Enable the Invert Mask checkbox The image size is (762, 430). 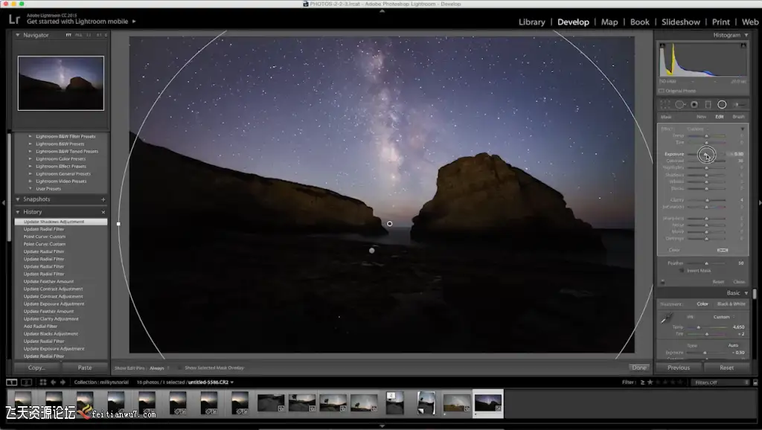pos(682,271)
